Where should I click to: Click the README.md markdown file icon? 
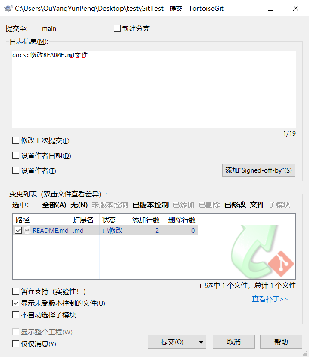(27, 231)
